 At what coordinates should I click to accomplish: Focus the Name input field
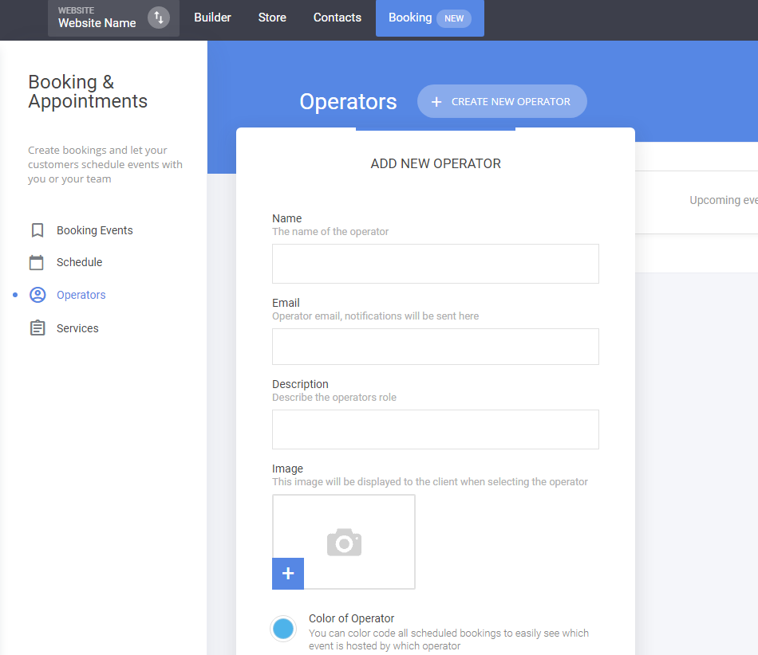click(435, 264)
